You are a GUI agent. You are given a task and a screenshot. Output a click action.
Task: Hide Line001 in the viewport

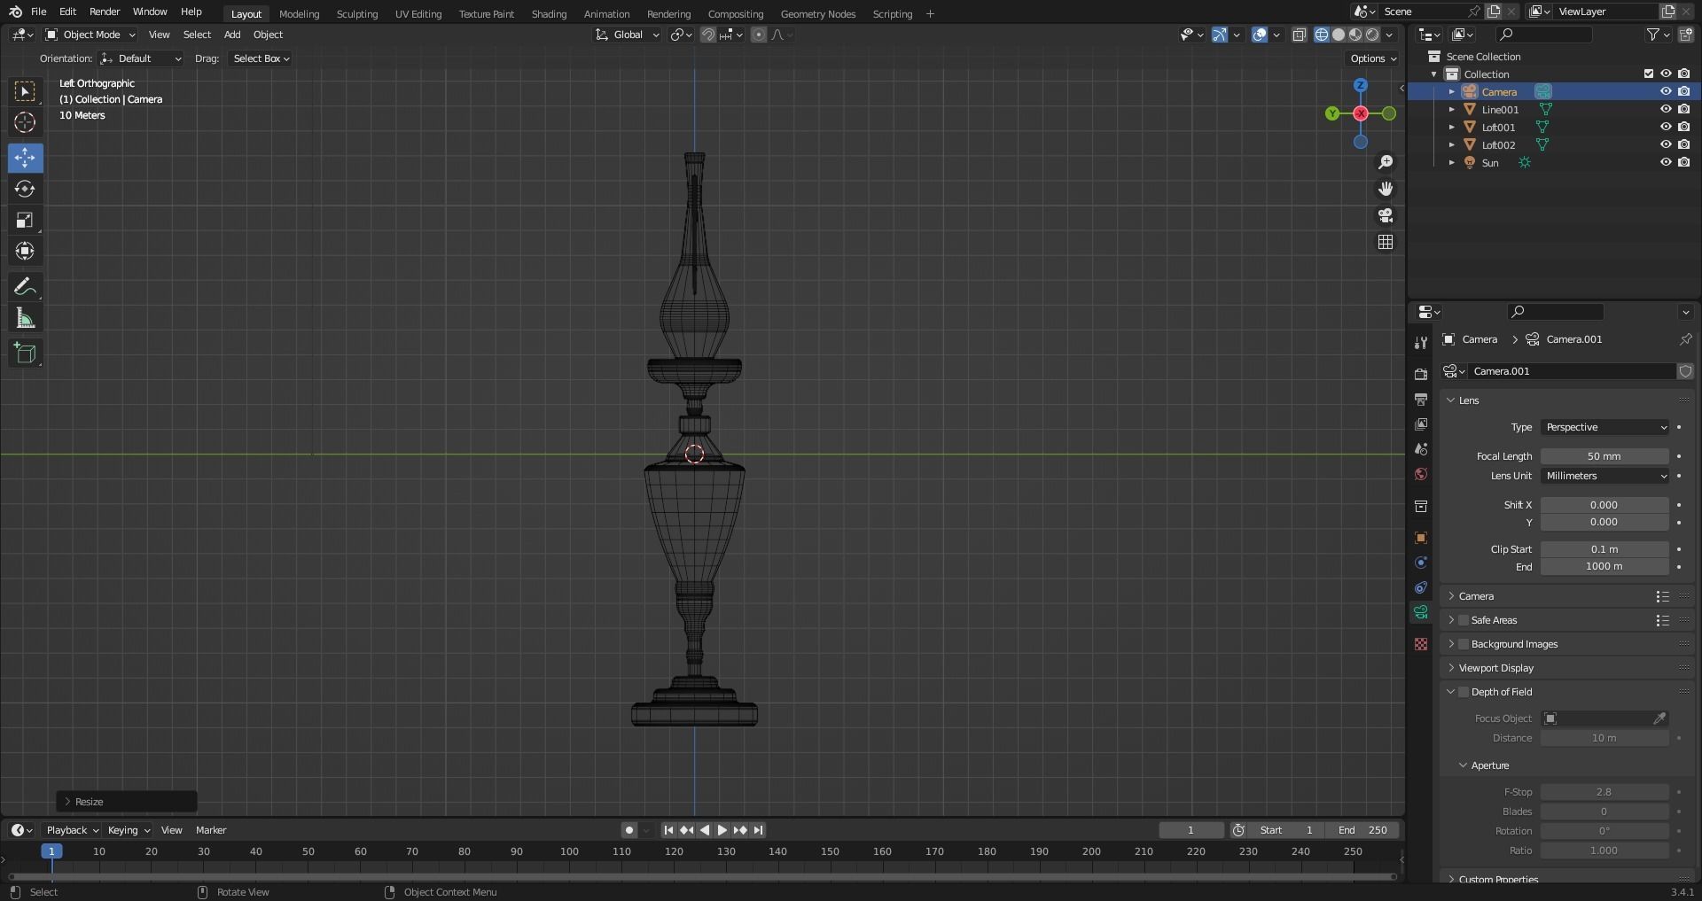(1666, 109)
